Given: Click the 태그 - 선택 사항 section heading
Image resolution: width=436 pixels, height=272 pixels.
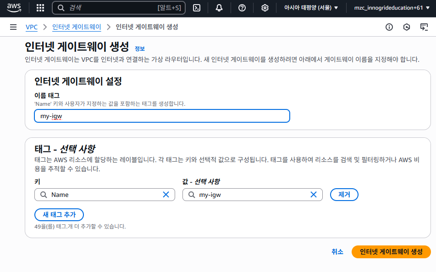Looking at the screenshot, I should [x=65, y=149].
